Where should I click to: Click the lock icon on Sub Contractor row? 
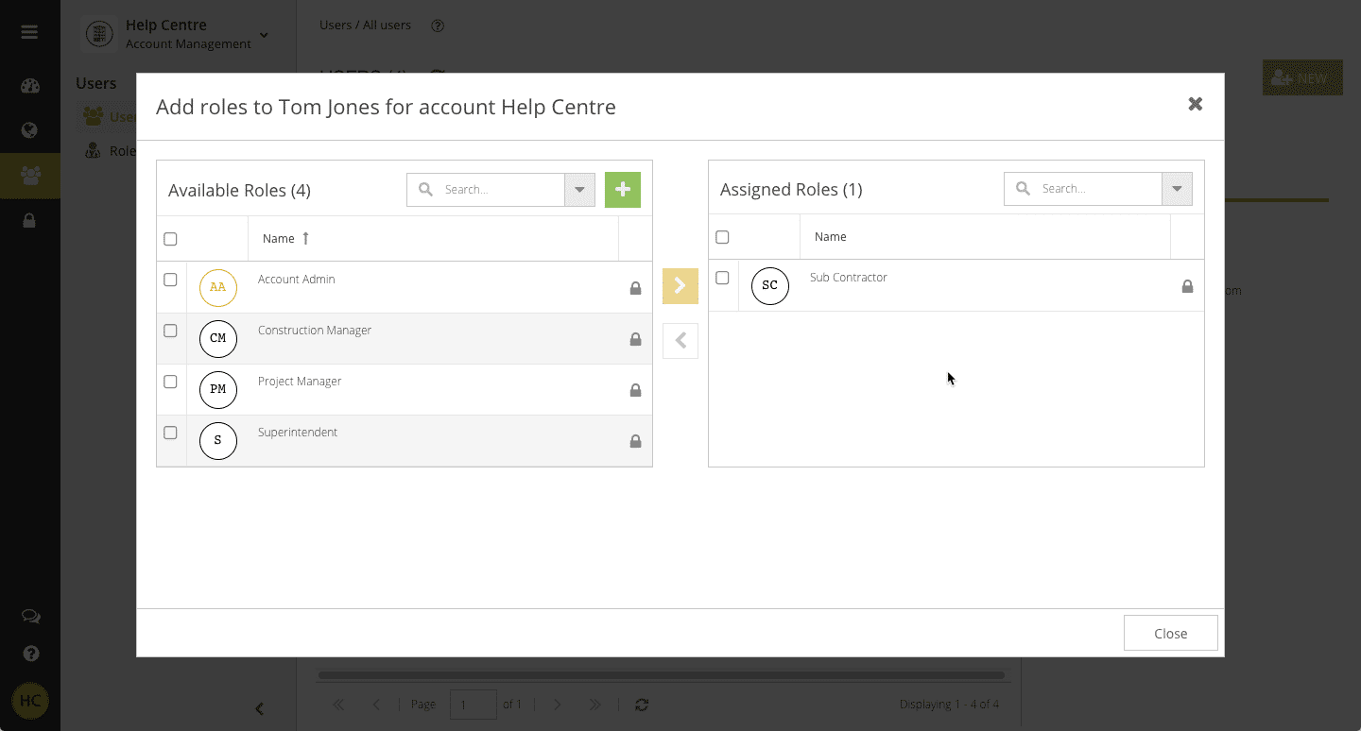coord(1187,286)
